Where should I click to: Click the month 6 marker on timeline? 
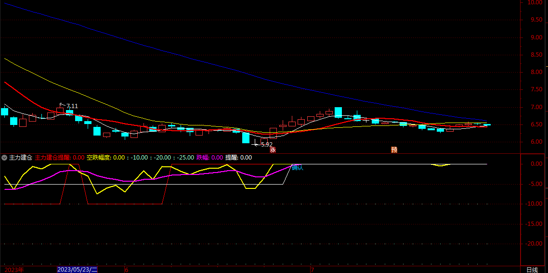tap(127, 270)
